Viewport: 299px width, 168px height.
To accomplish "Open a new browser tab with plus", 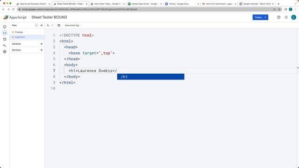I will 278,4.
